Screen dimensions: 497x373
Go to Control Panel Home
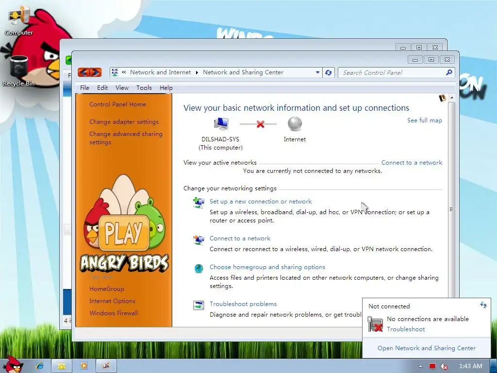pos(117,104)
